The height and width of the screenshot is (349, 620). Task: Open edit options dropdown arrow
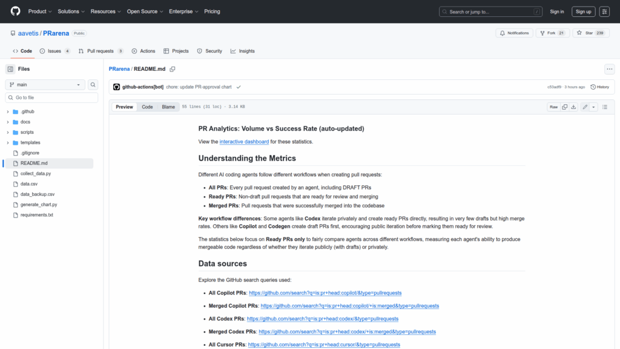[593, 107]
